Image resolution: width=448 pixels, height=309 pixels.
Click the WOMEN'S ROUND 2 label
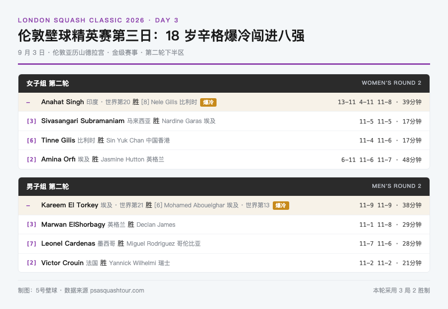click(391, 83)
